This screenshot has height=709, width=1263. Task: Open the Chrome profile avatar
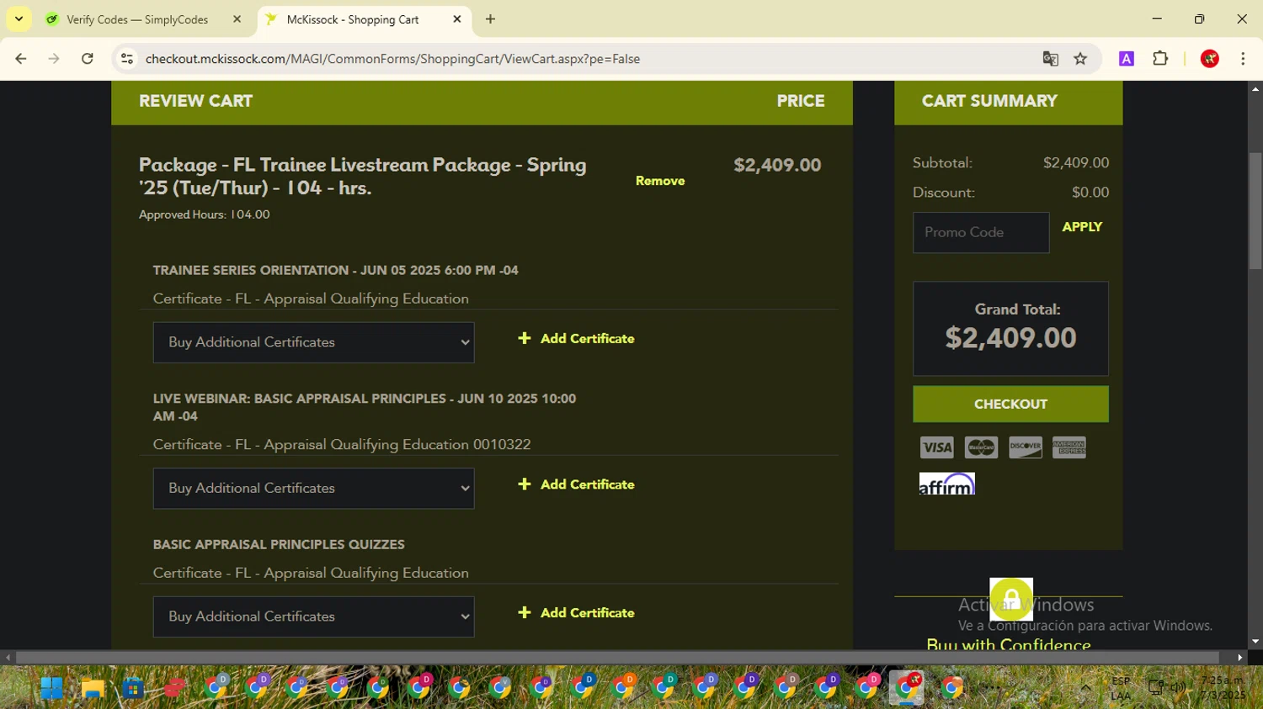[1210, 59]
